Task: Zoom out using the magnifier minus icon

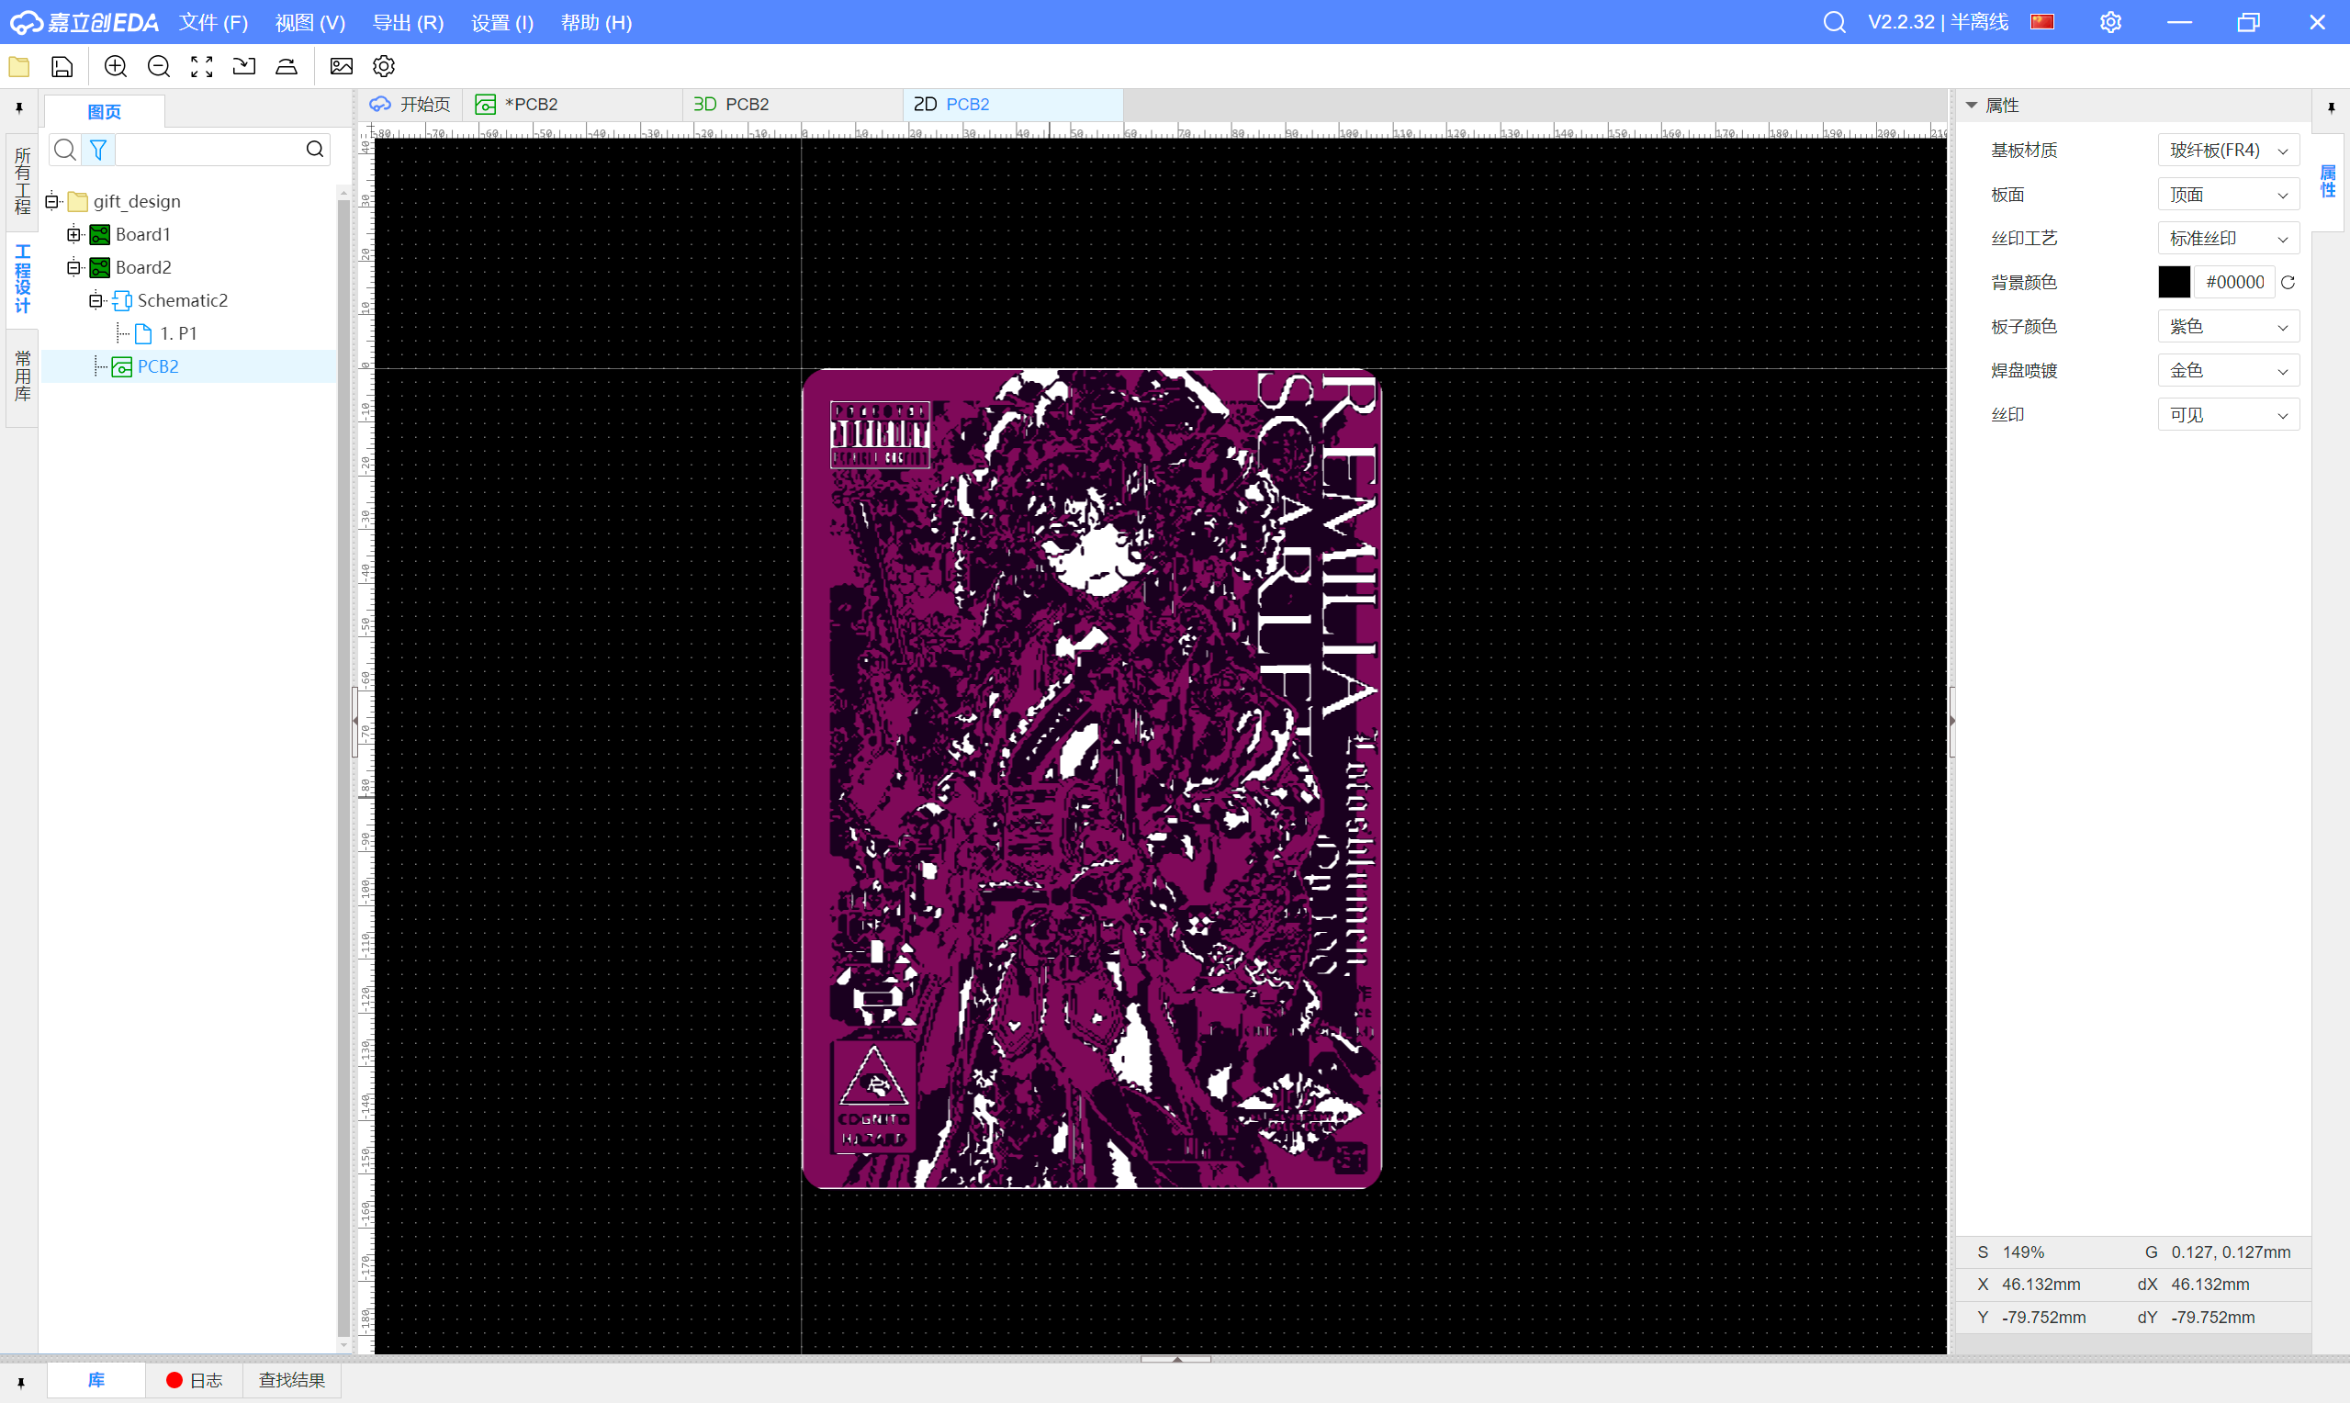Action: click(159, 66)
